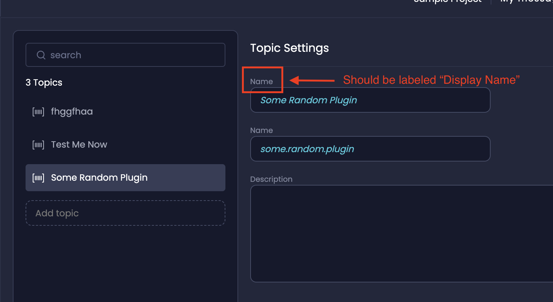
Task: Click the highlighted Some Random Plugin list row
Action: point(125,177)
